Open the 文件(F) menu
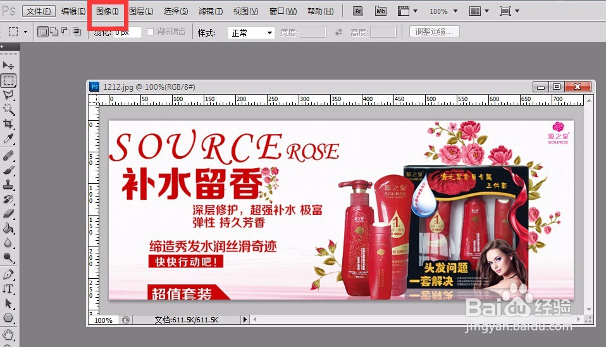 click(x=39, y=11)
